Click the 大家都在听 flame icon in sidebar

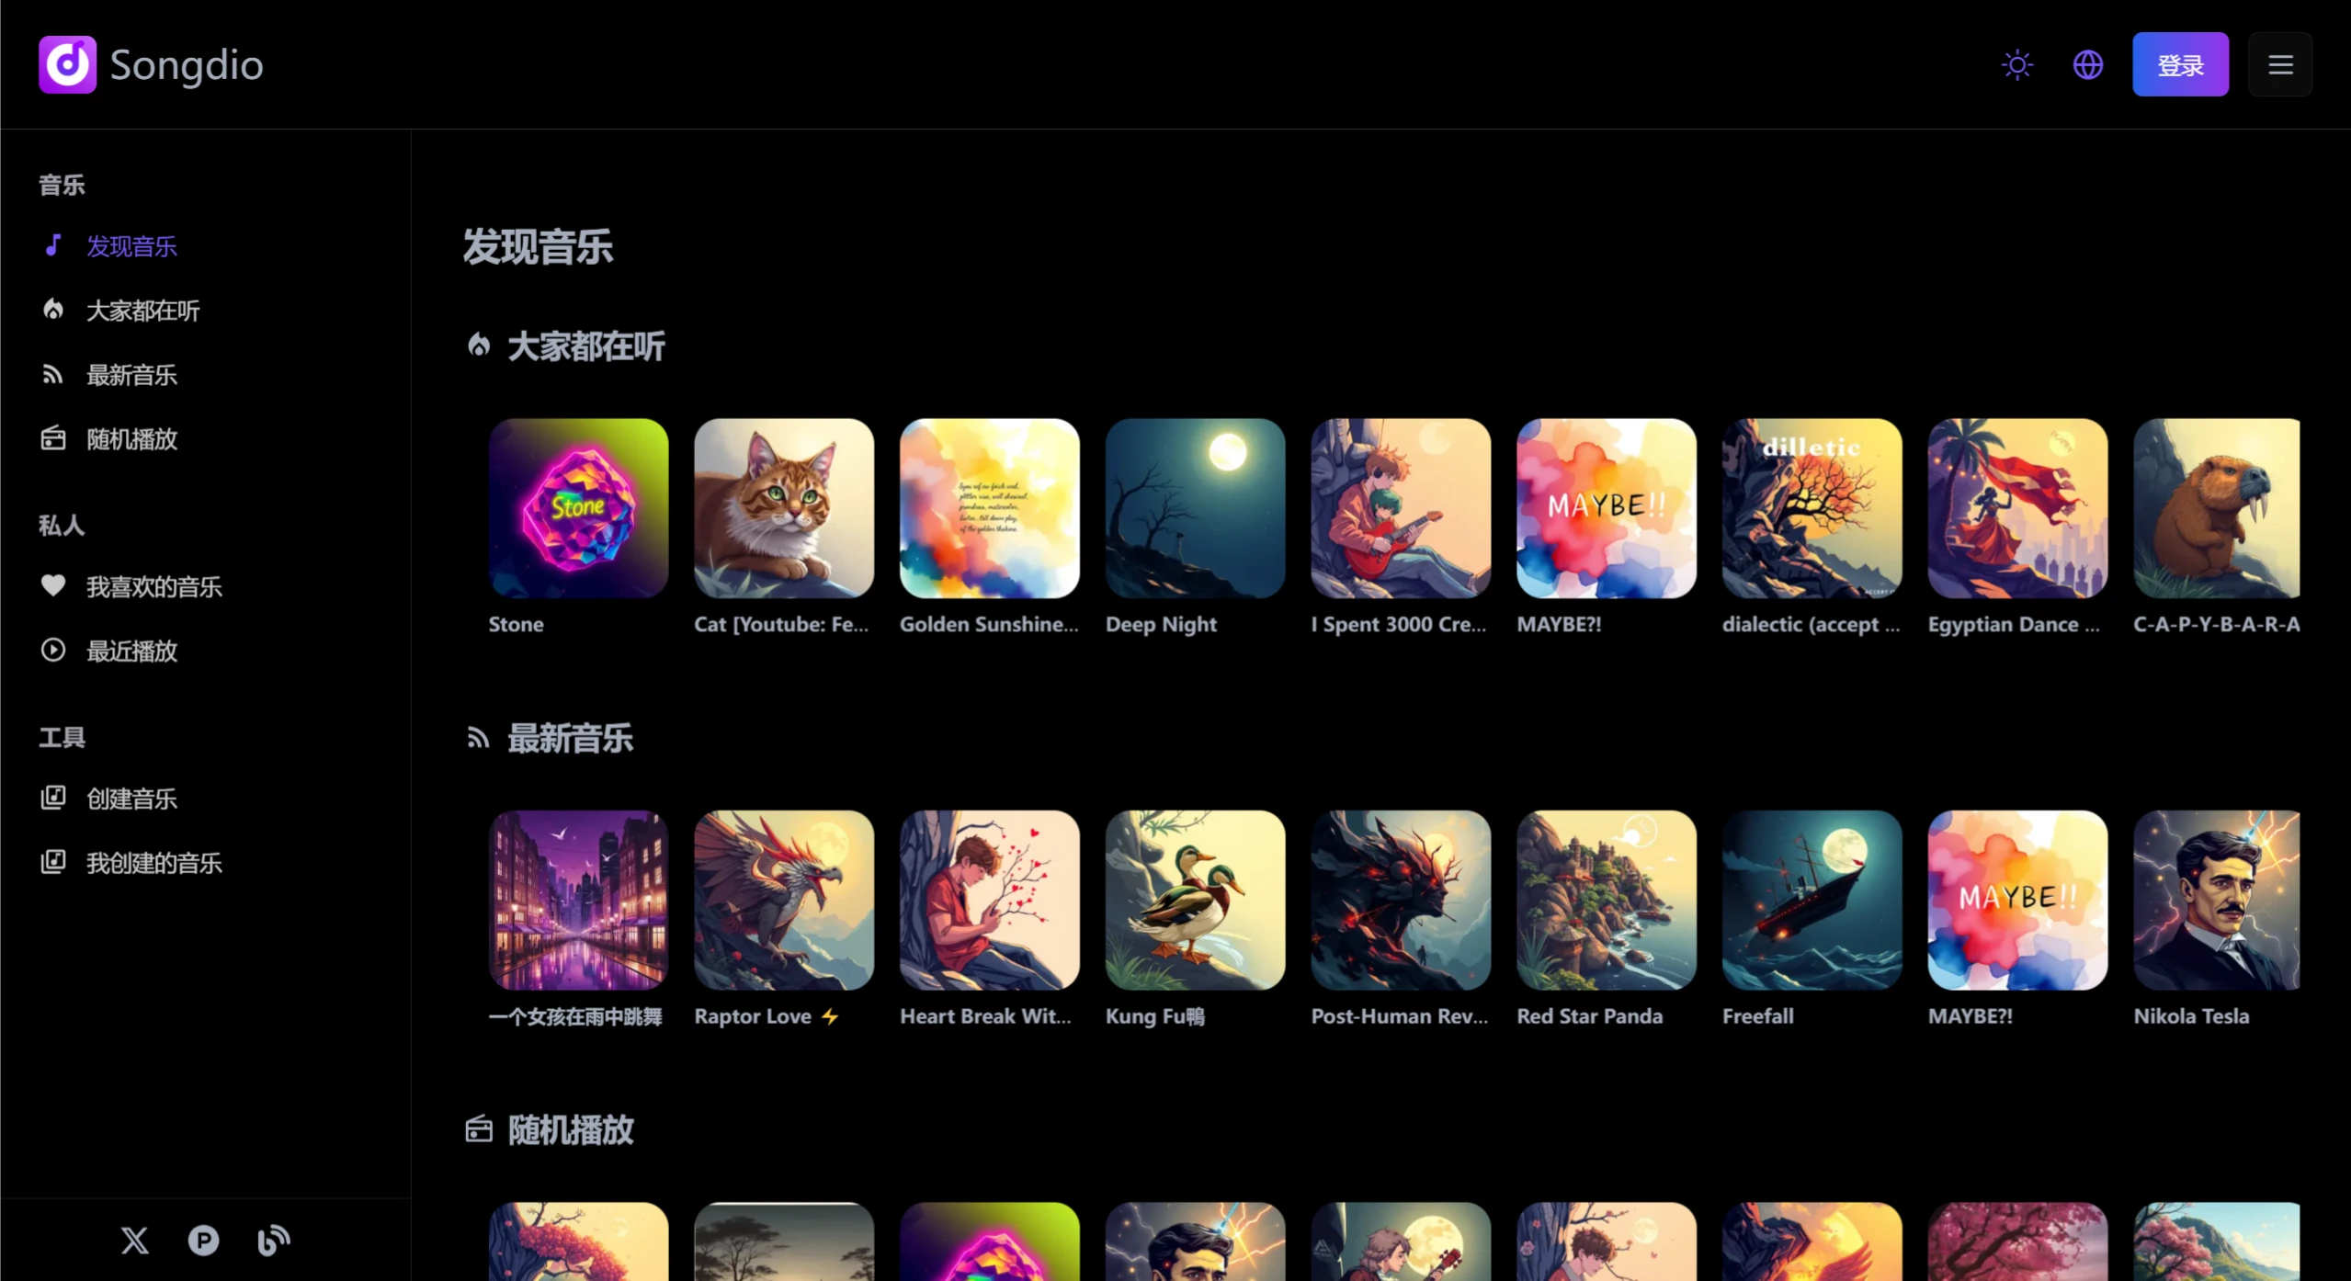click(x=52, y=311)
